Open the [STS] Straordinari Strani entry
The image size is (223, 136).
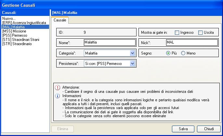tap(20, 40)
